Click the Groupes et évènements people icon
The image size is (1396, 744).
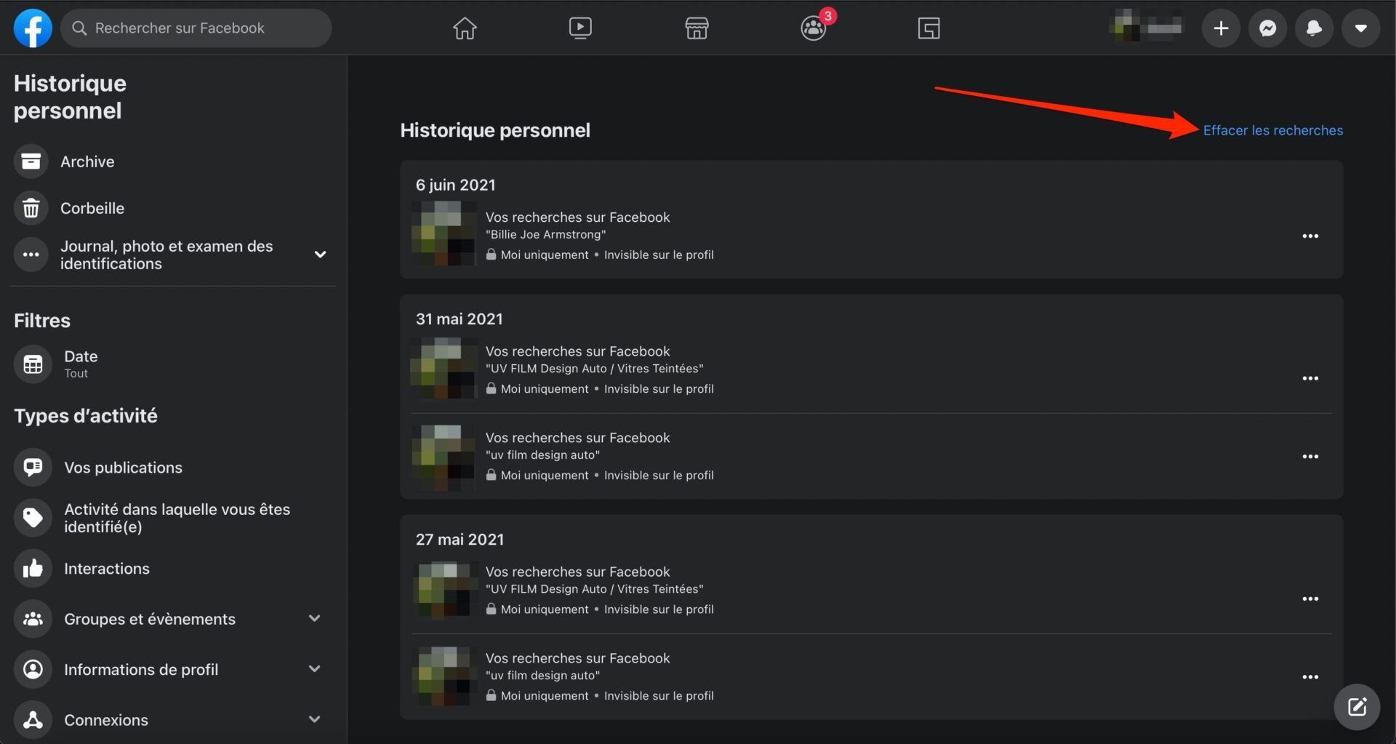[x=33, y=619]
